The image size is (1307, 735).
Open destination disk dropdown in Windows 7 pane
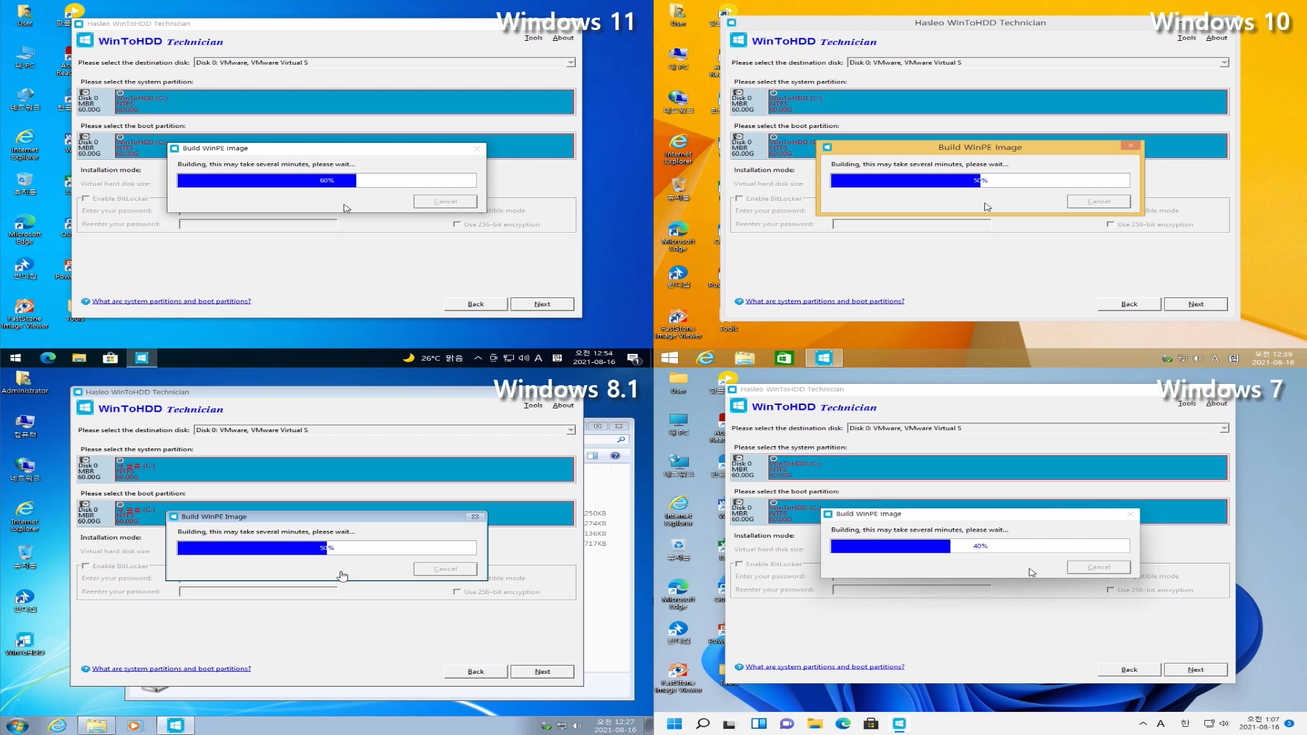(x=1224, y=428)
